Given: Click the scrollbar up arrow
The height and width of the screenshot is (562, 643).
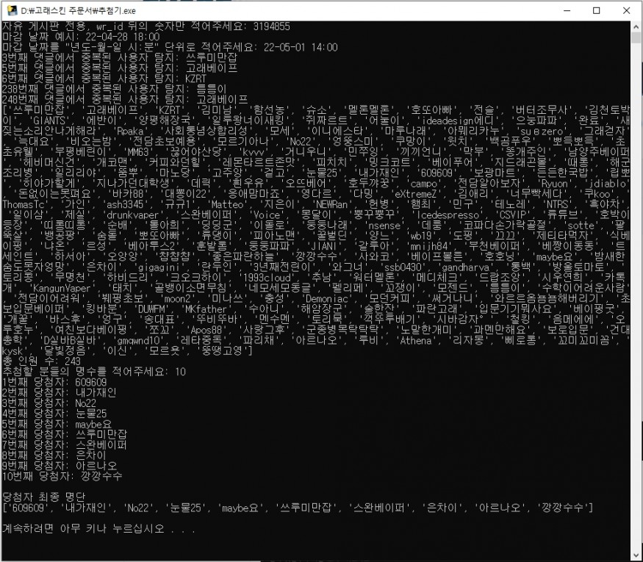Looking at the screenshot, I should click(636, 27).
